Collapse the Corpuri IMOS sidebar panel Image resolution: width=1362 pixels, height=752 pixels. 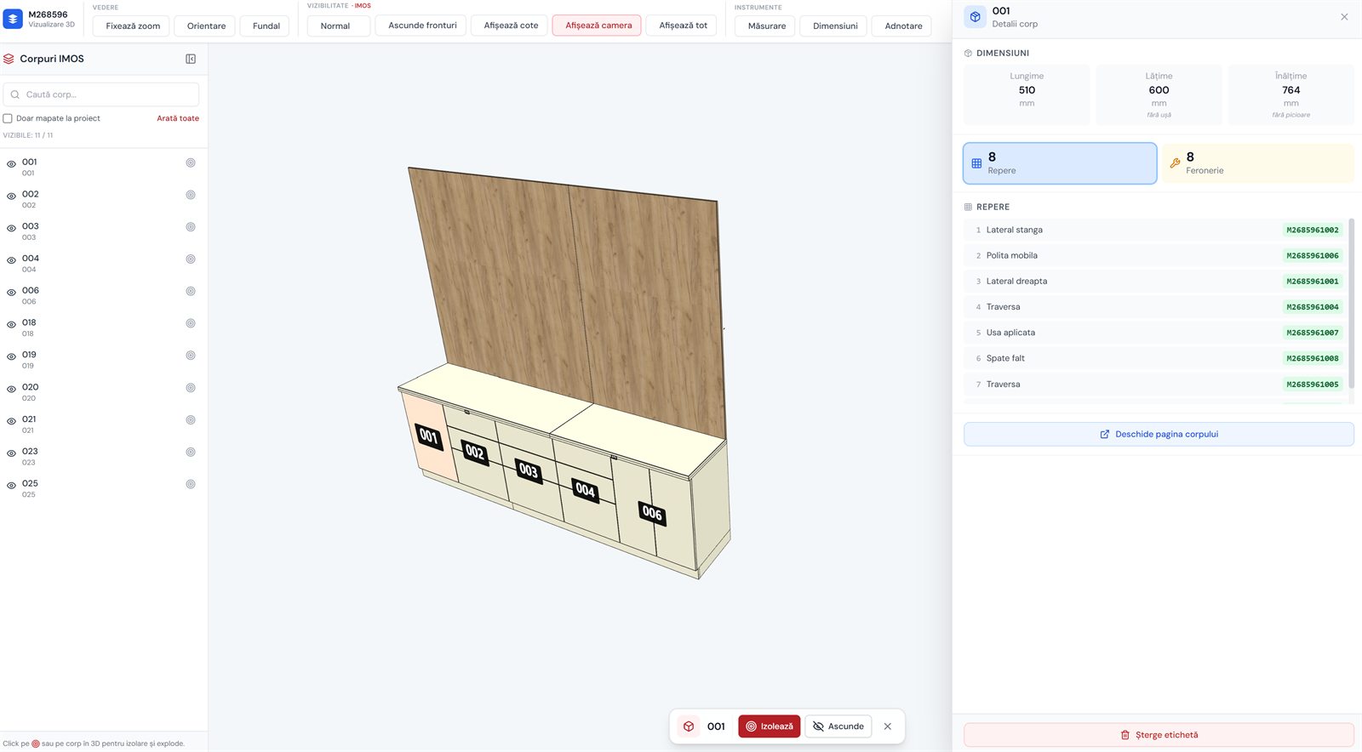coord(191,59)
